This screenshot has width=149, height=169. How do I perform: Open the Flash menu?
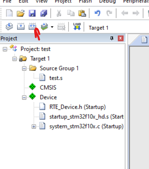85,2
